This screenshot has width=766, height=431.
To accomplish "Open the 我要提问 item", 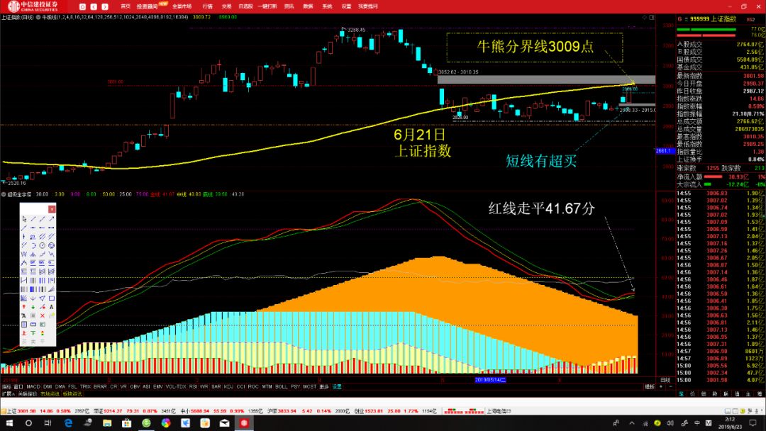I will click(x=368, y=6).
